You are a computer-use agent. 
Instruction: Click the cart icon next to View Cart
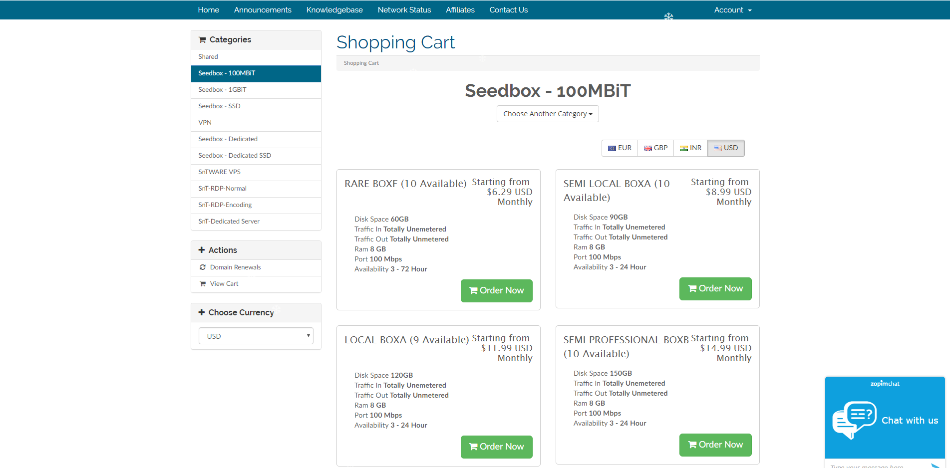(x=203, y=283)
